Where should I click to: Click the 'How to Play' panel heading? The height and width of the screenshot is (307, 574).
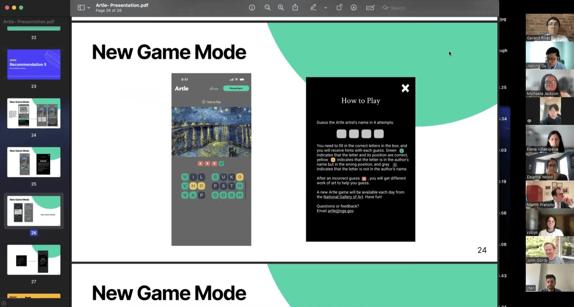point(361,101)
